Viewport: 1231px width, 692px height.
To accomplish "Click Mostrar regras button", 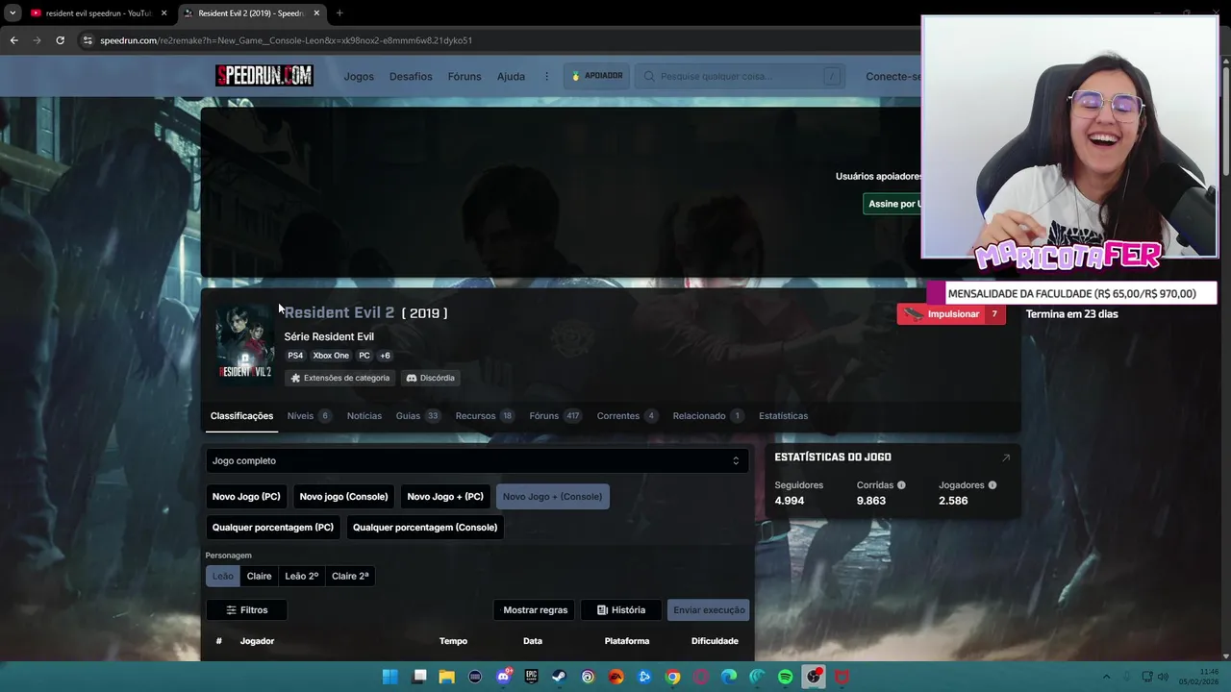I will point(536,610).
